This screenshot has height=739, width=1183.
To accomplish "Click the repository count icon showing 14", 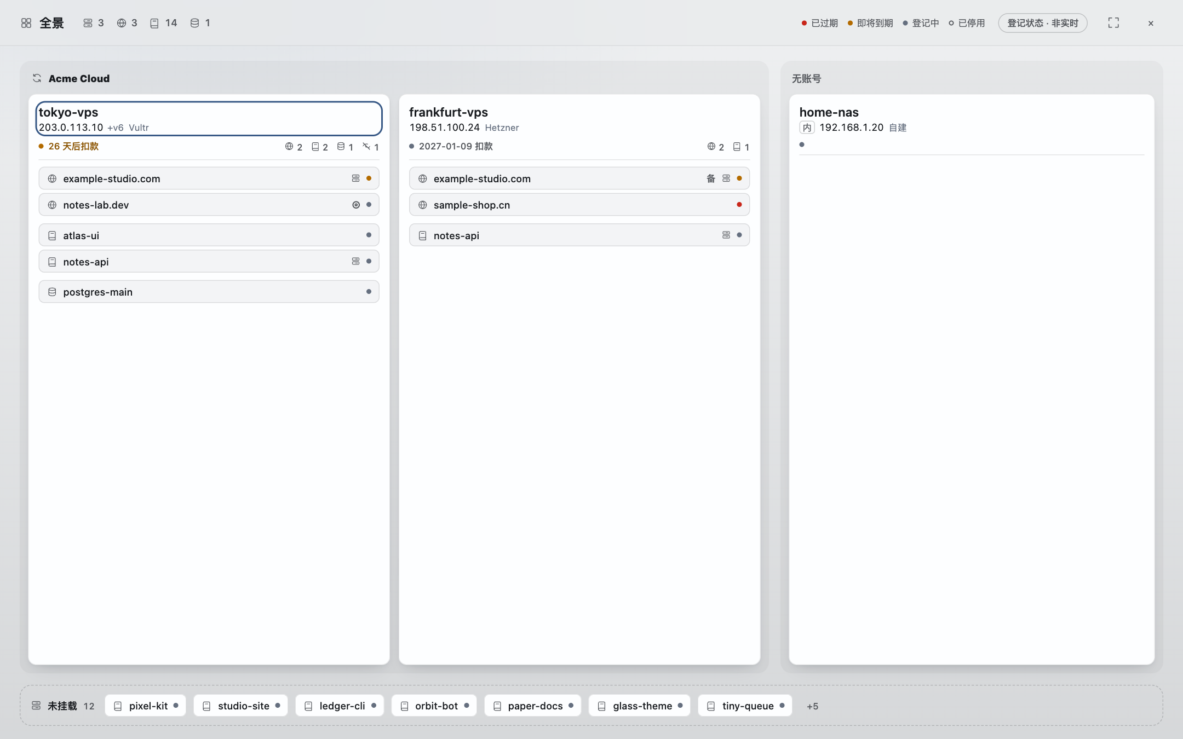I will pyautogui.click(x=154, y=23).
